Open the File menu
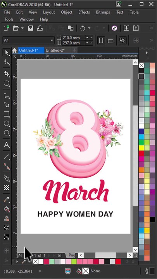 coord(7,12)
